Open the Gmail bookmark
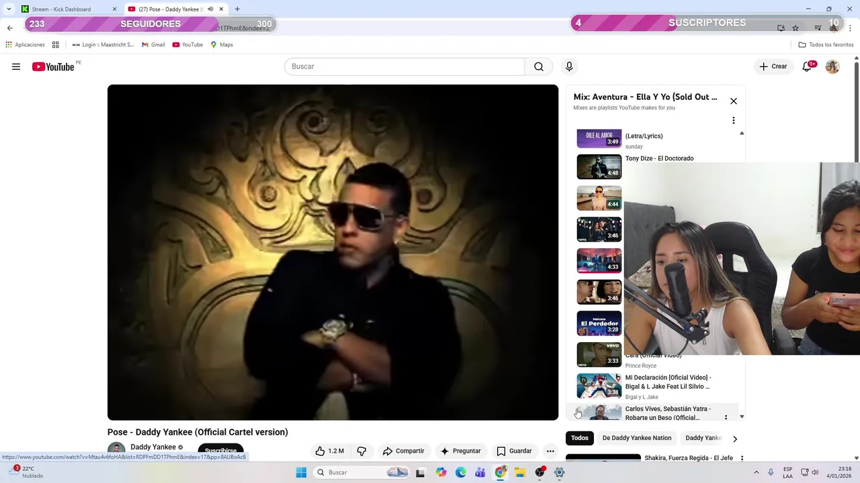This screenshot has height=483, width=860. click(x=153, y=45)
